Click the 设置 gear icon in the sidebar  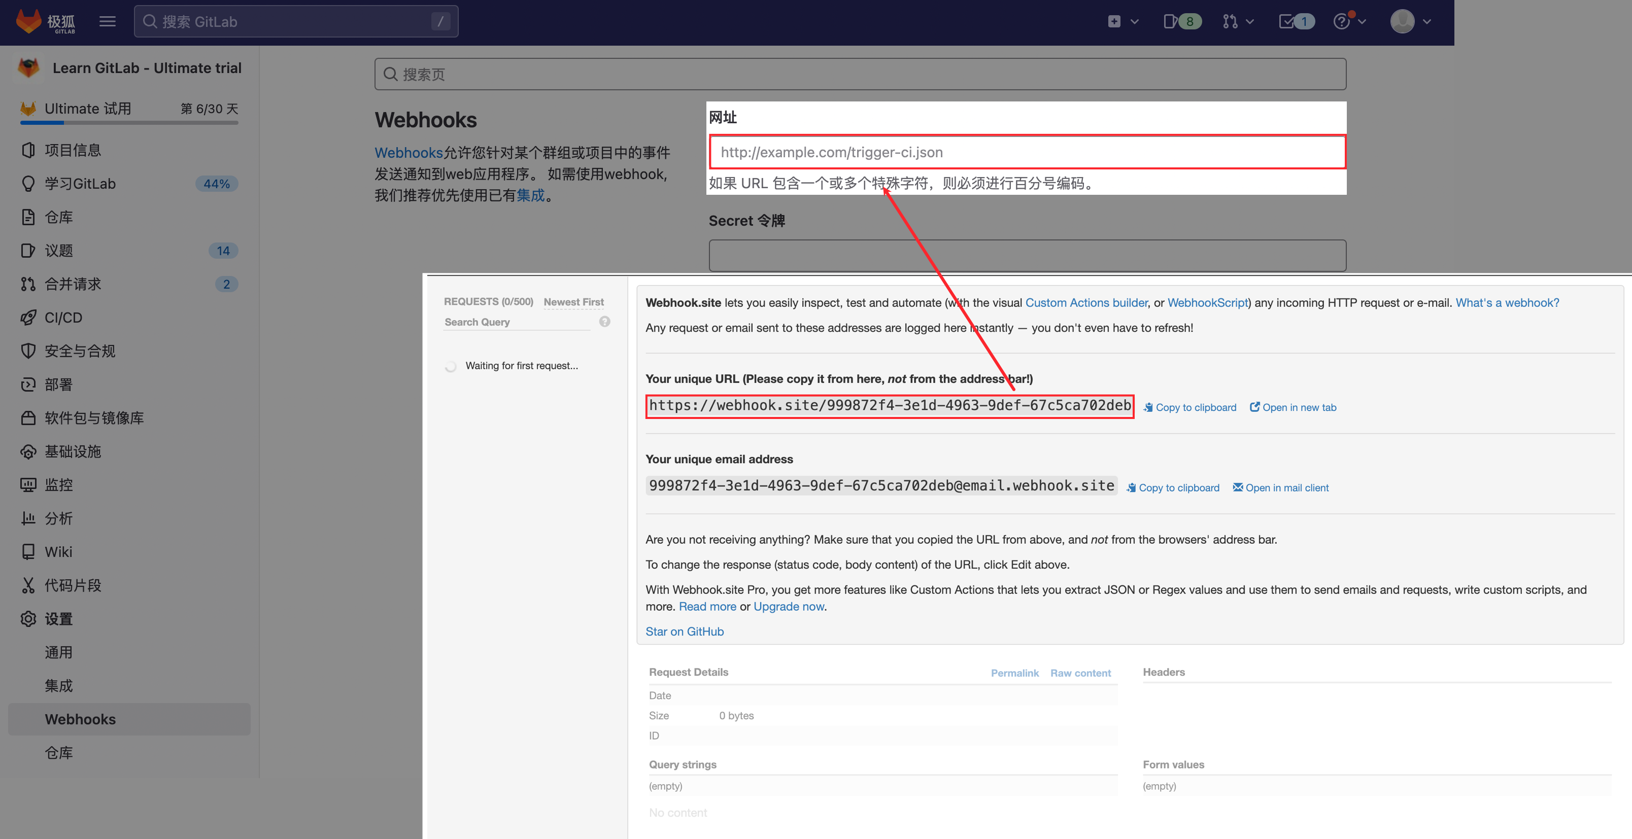click(x=28, y=619)
